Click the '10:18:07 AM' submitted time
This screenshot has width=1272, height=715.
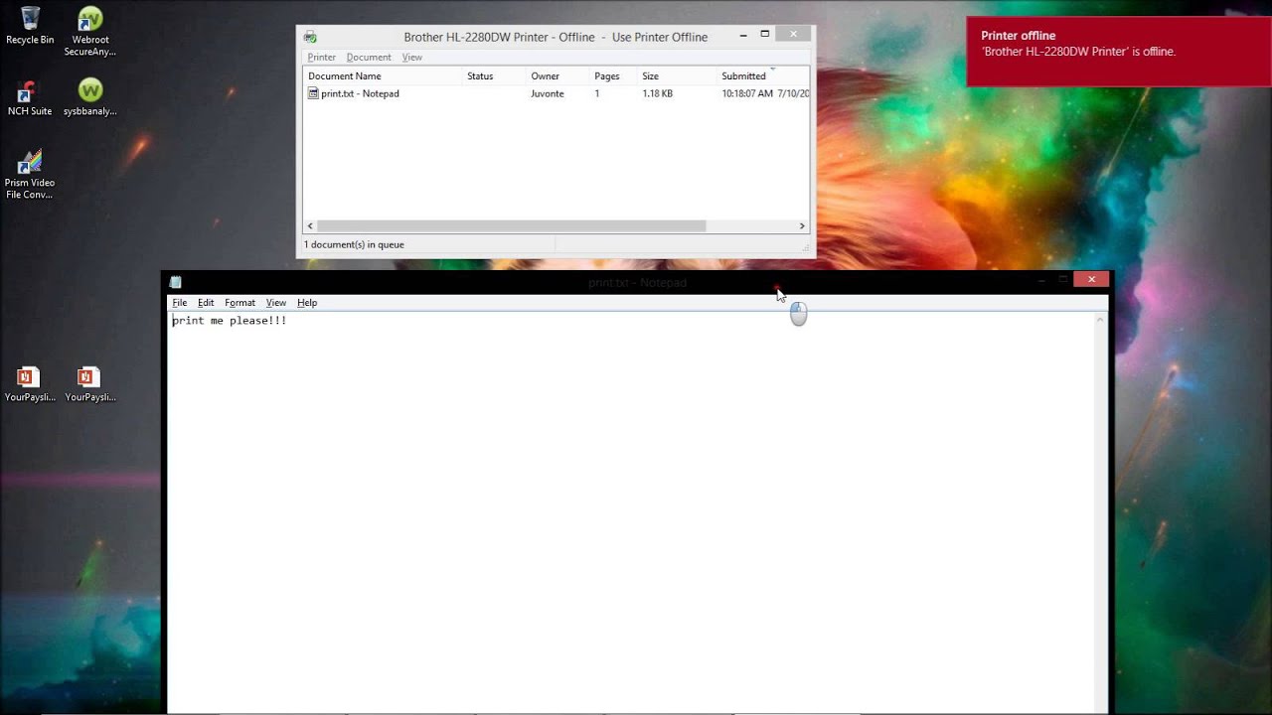pyautogui.click(x=747, y=93)
